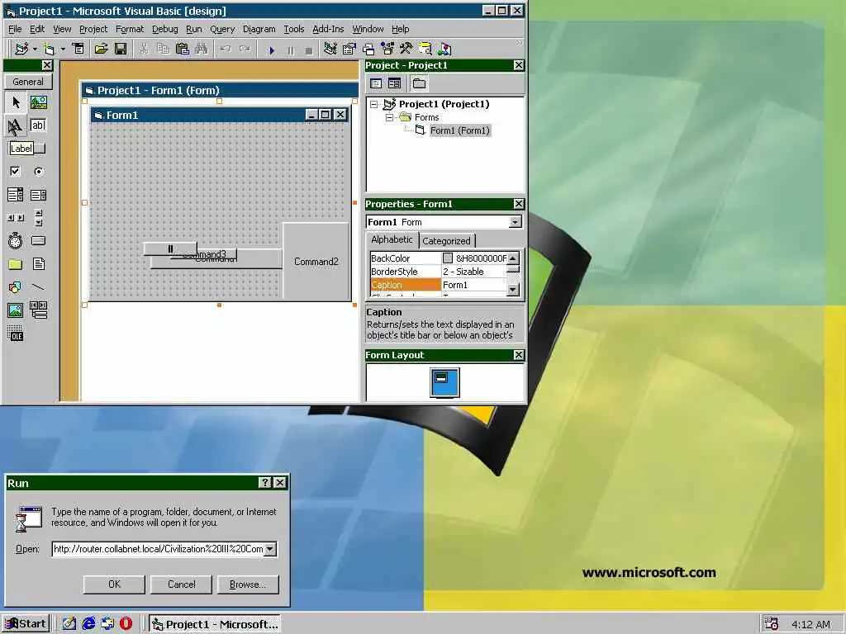
Task: Click the properties list scroll up arrow
Action: click(513, 258)
